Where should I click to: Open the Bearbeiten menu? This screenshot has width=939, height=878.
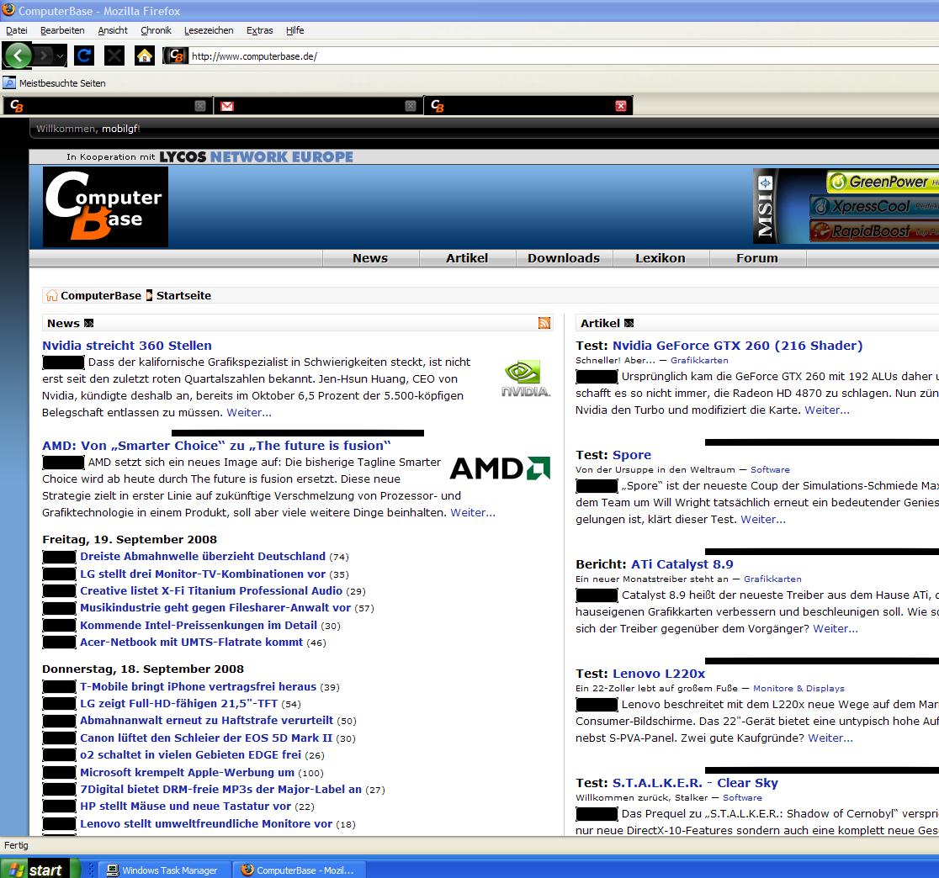click(x=62, y=30)
